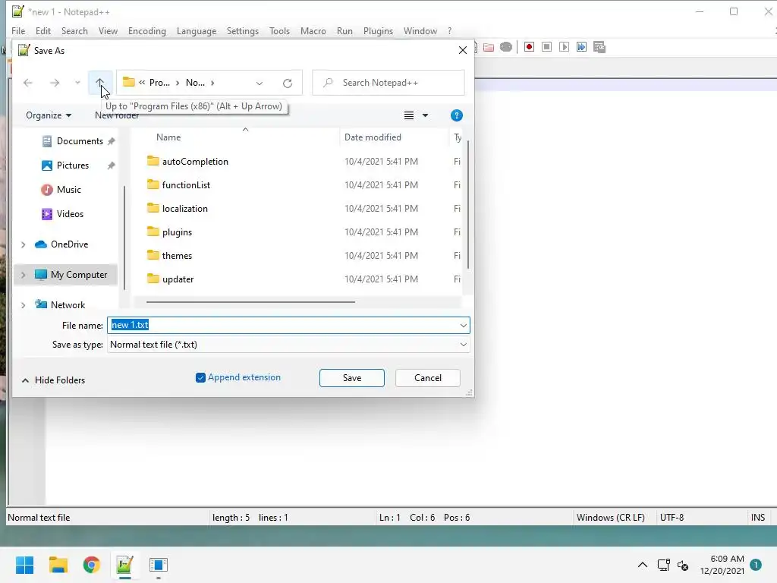Refresh the folder listing in Save As
The image size is (777, 583).
(288, 83)
